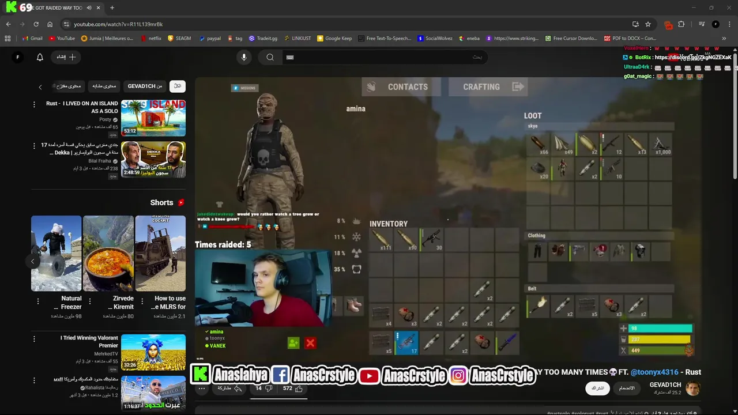Click the 'الانضمام' join button
The height and width of the screenshot is (415, 738).
tap(627, 388)
